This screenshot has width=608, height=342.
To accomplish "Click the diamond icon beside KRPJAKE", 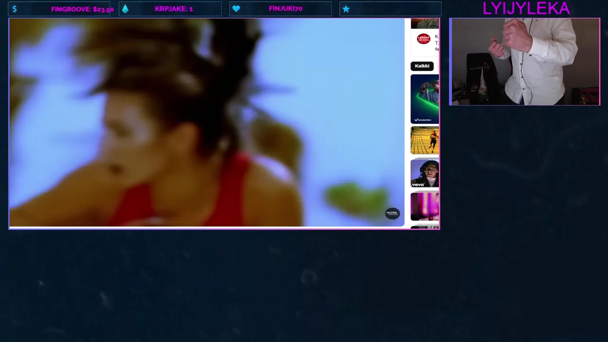I will 125,9.
